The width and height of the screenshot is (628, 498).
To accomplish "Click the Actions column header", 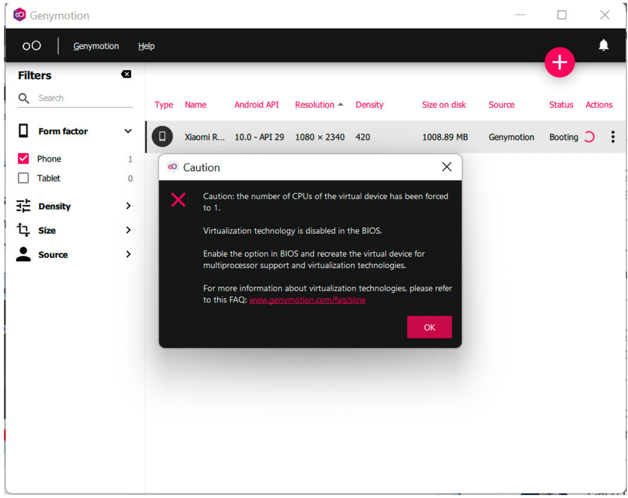I will pyautogui.click(x=599, y=105).
